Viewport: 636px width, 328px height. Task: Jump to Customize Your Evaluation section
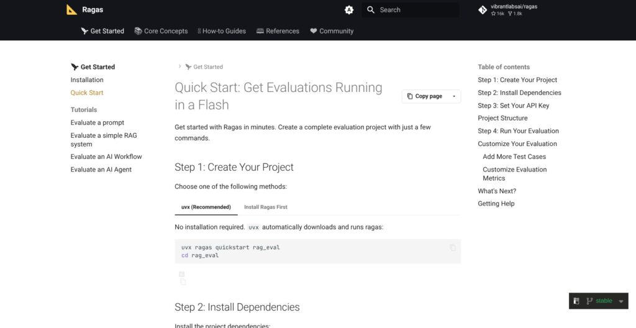[517, 143]
